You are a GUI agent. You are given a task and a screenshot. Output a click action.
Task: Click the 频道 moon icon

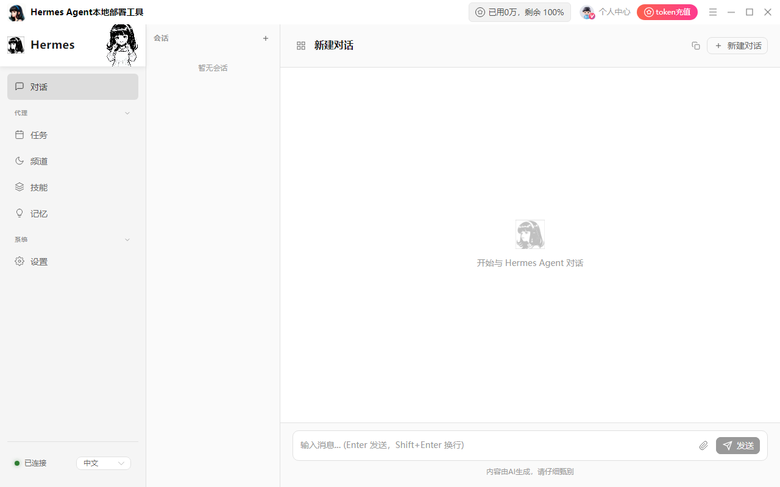coord(19,161)
